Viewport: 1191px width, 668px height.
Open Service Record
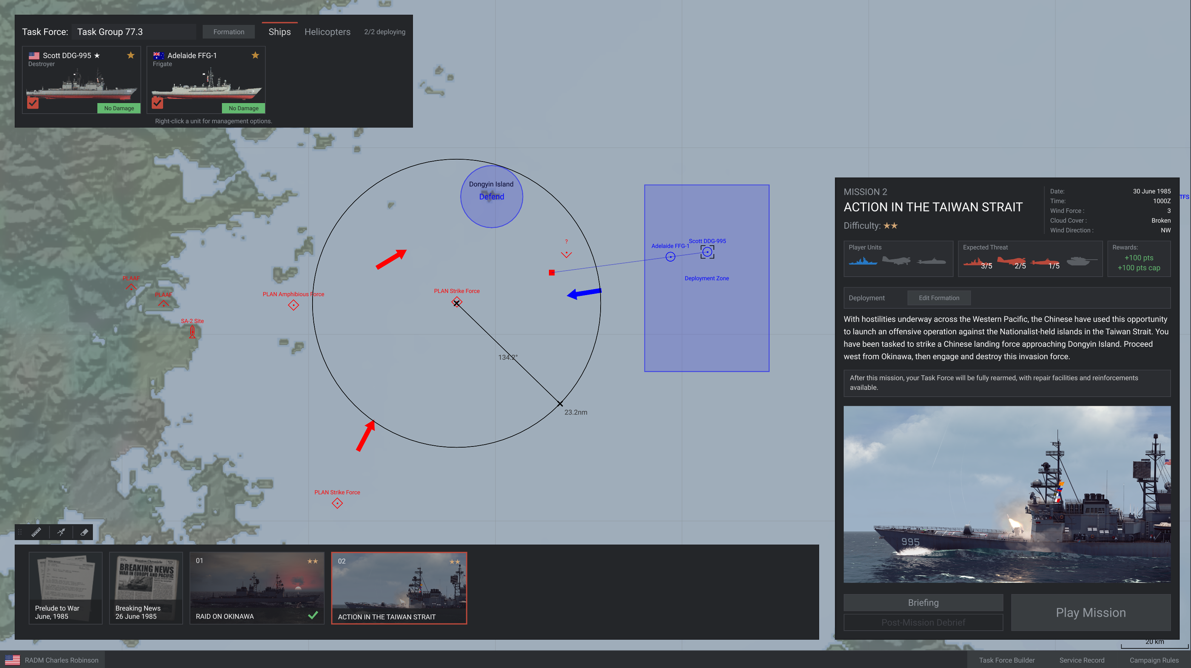tap(1082, 660)
